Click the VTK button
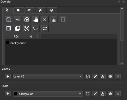 point(18,19)
